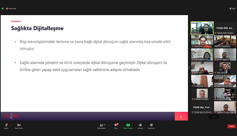237x136 pixels.
Task: Click Çiğdem Eroğlu Erdem's video tile
Action: (225, 107)
